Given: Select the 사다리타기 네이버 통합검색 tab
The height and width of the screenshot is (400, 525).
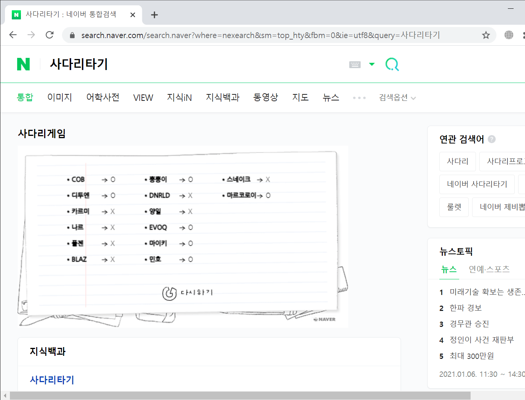Looking at the screenshot, I should tap(73, 15).
